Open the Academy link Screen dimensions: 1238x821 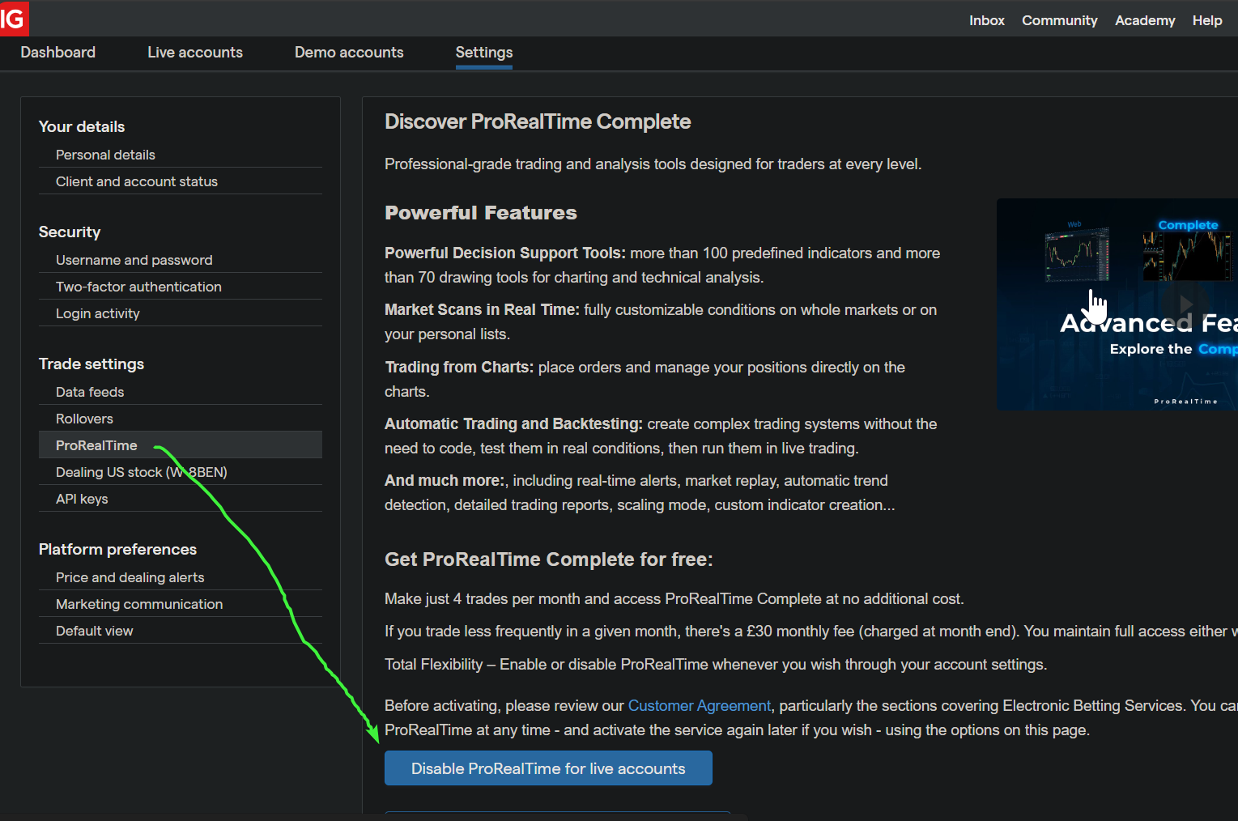click(x=1145, y=20)
